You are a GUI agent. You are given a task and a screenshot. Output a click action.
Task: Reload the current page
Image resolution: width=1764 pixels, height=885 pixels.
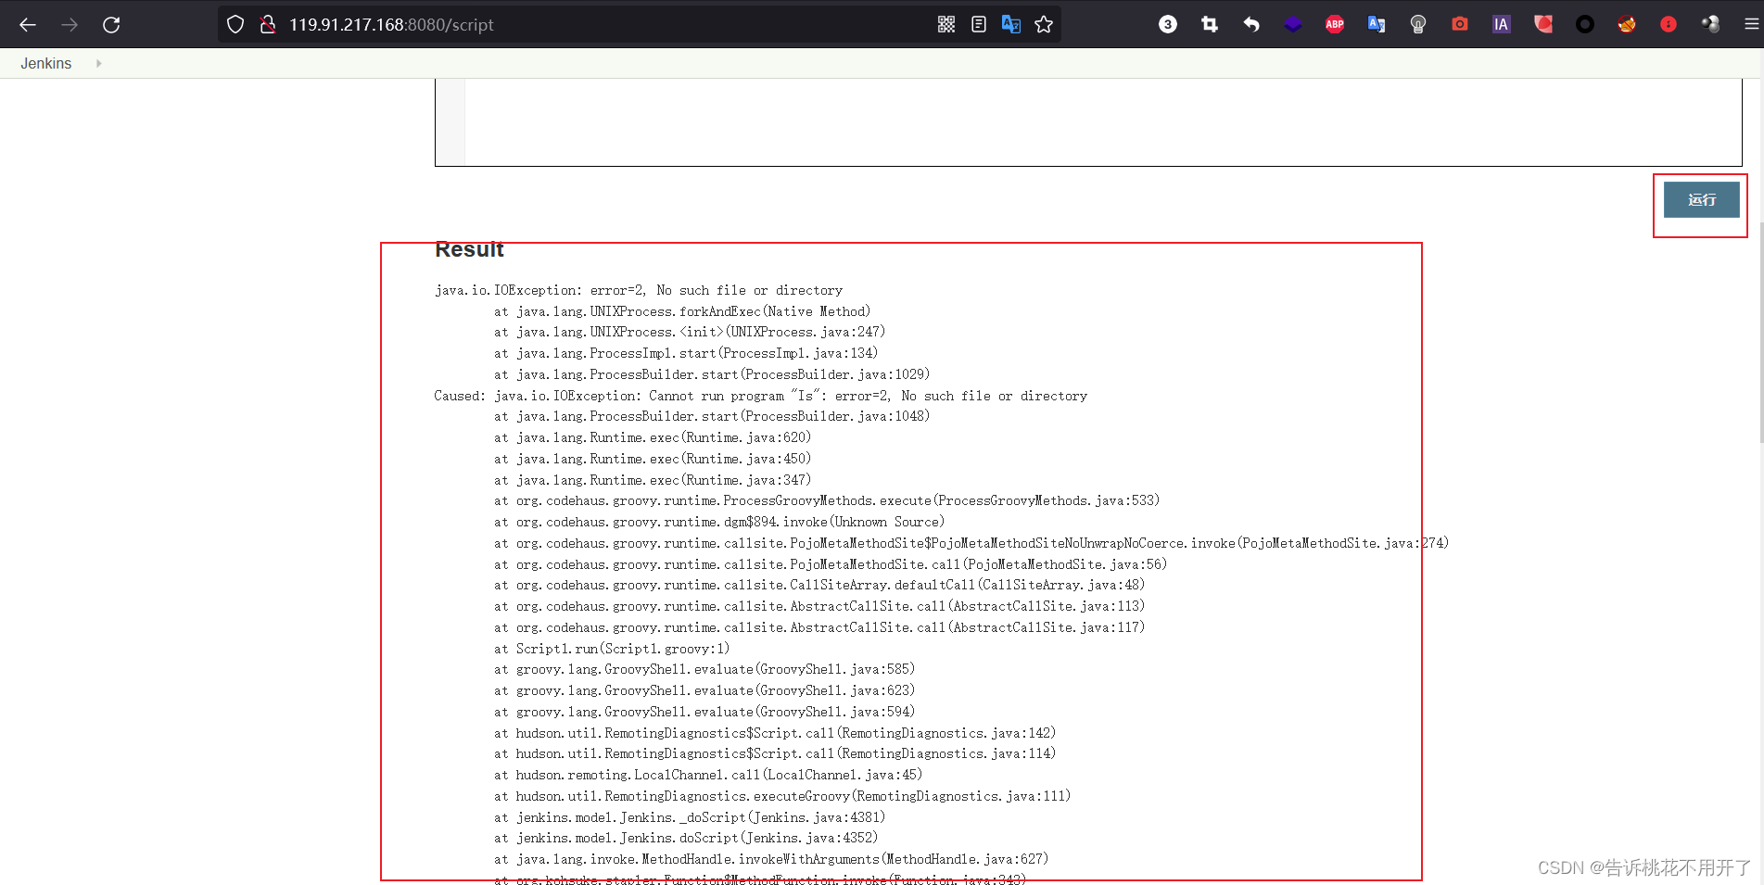111,25
